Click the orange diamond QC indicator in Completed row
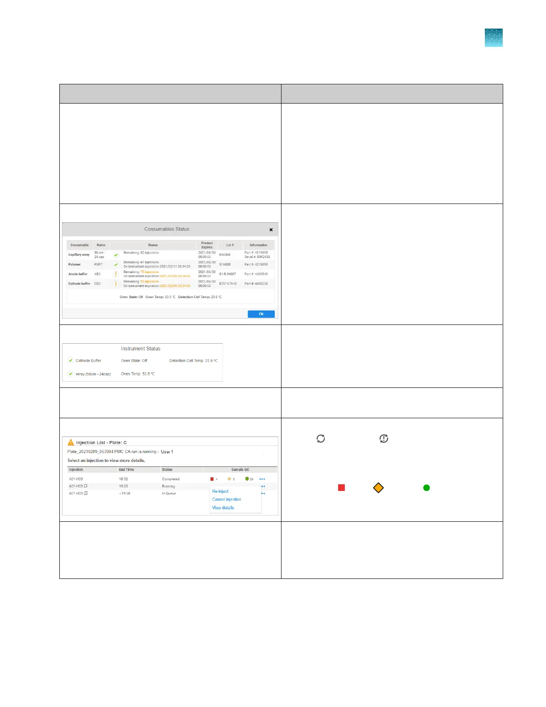Image resolution: width=546 pixels, height=707 pixels. [229, 479]
